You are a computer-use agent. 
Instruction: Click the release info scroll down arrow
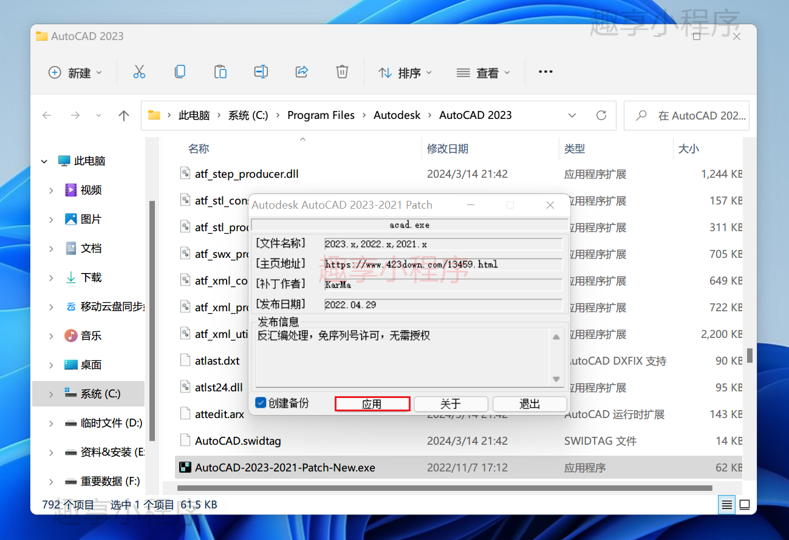[x=556, y=380]
